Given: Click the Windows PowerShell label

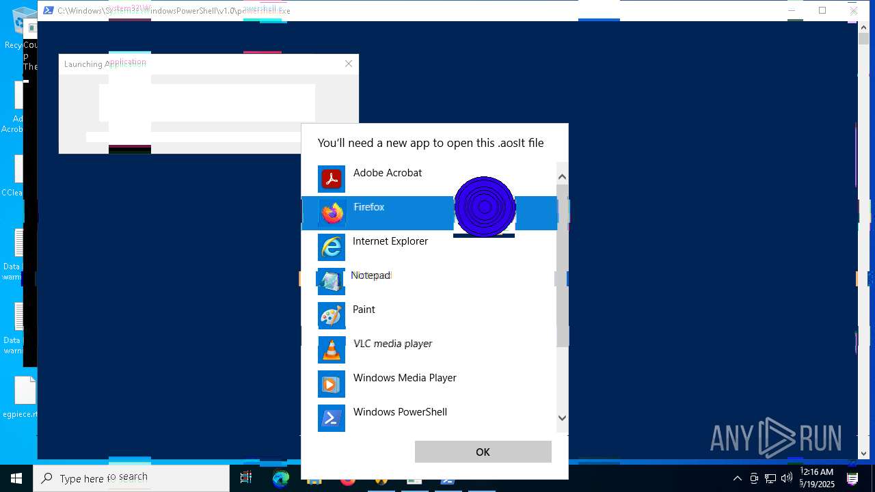Looking at the screenshot, I should (x=400, y=412).
